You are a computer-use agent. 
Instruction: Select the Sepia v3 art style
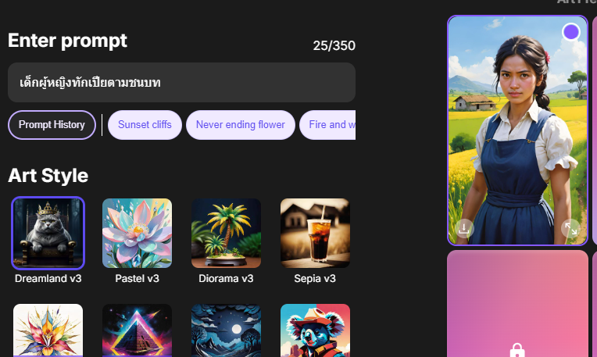coord(315,233)
